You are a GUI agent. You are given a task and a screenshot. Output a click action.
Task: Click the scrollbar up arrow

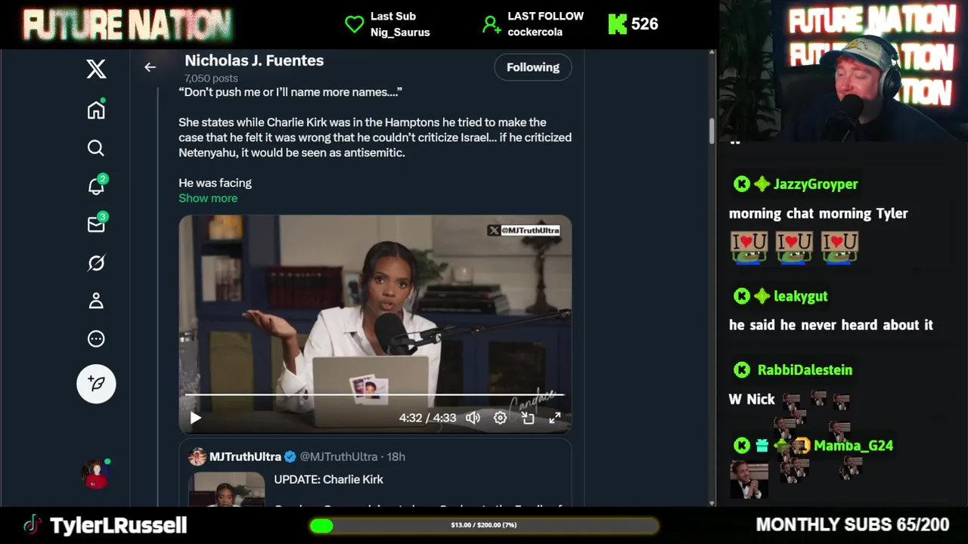click(712, 53)
